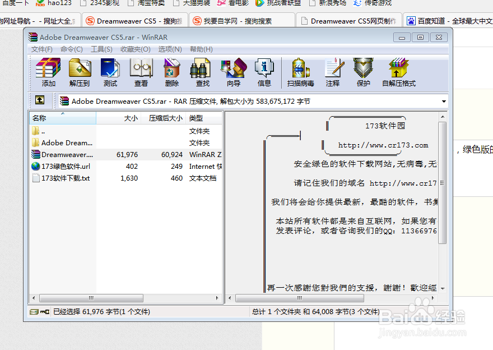This screenshot has width=493, height=350.
Task: Open the 文件(F) menu
Action: point(42,49)
